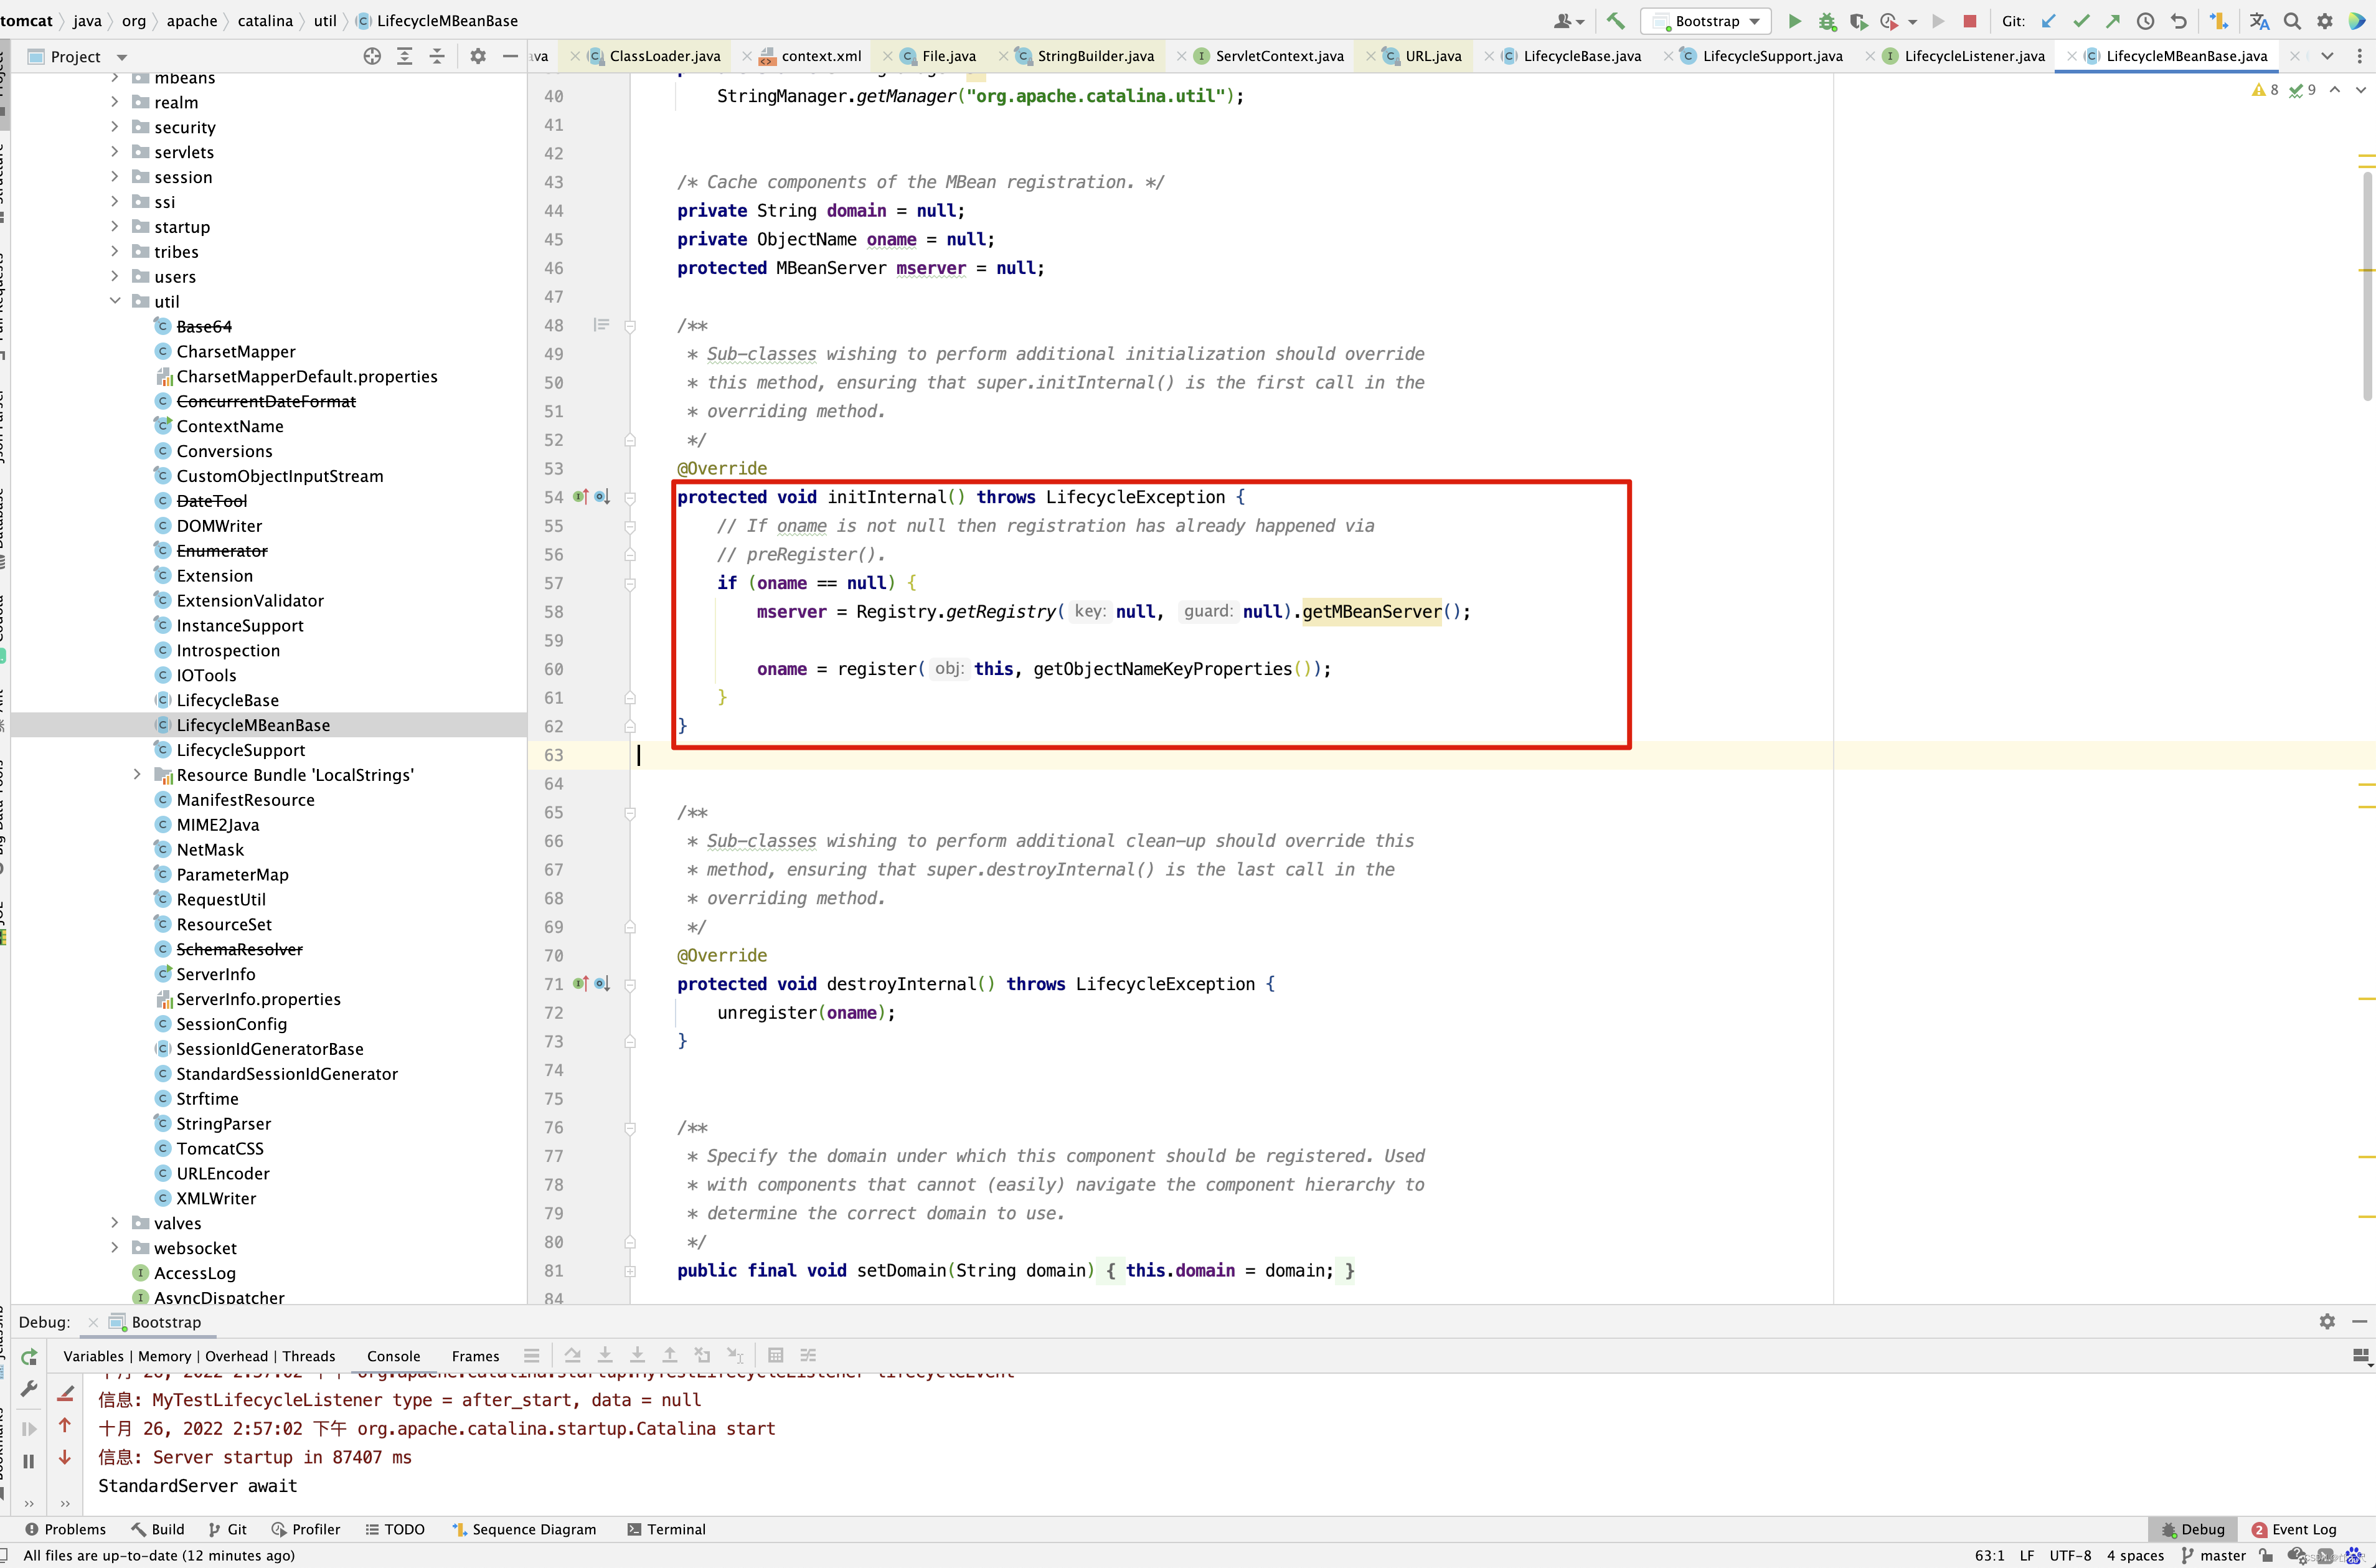This screenshot has width=2376, height=1568.
Task: Open the Frames tab in debugger
Action: [475, 1356]
